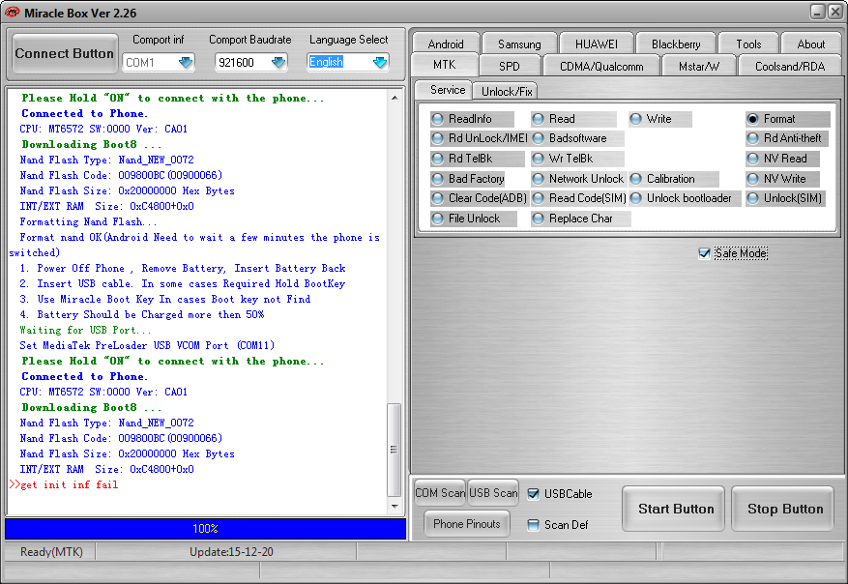Select the CDMA/Qualcomm tab

[x=601, y=66]
